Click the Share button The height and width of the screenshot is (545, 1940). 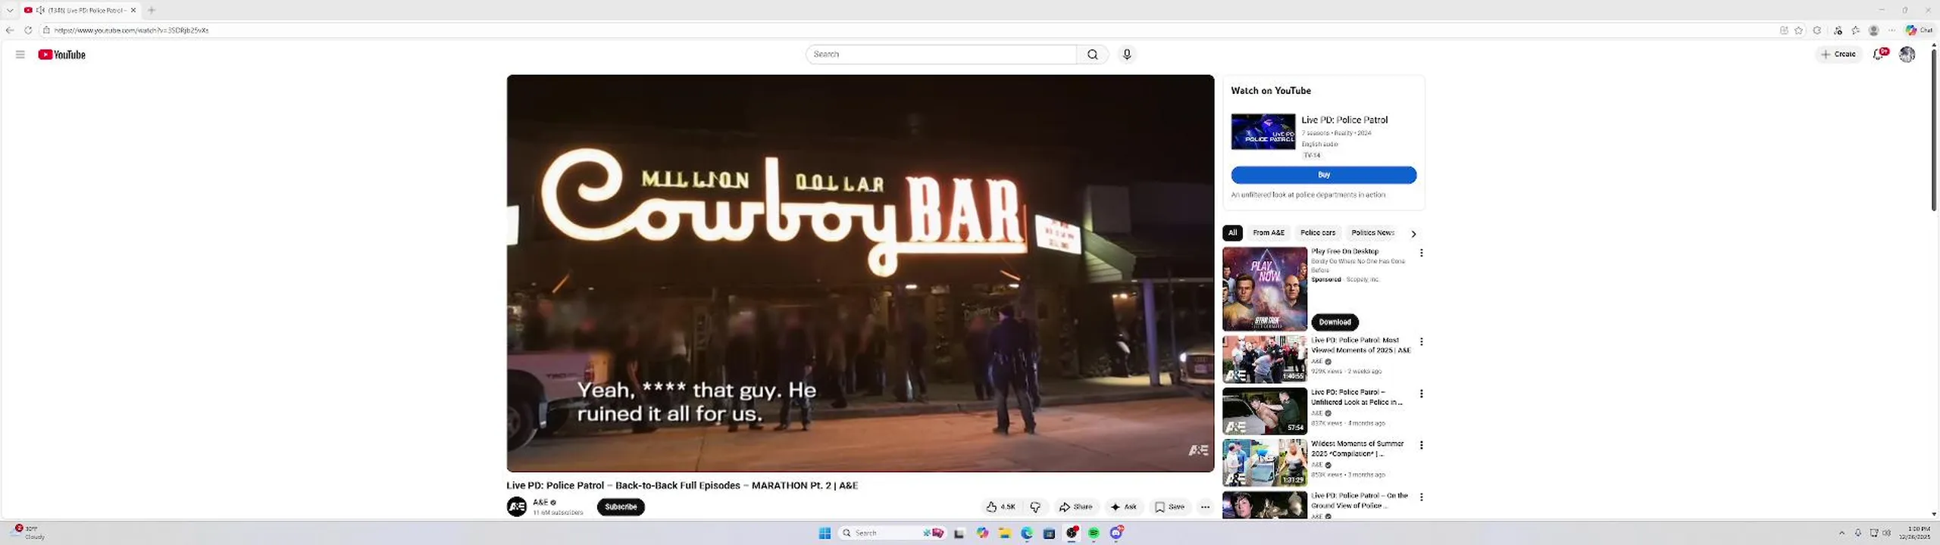[x=1076, y=507]
